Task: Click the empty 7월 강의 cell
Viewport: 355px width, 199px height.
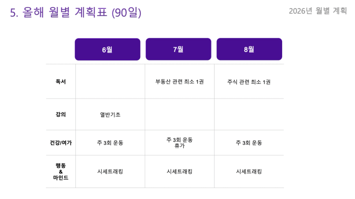Action: tap(179, 114)
